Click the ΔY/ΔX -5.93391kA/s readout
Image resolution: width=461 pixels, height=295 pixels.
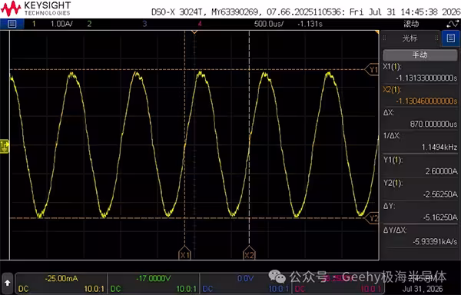point(420,236)
